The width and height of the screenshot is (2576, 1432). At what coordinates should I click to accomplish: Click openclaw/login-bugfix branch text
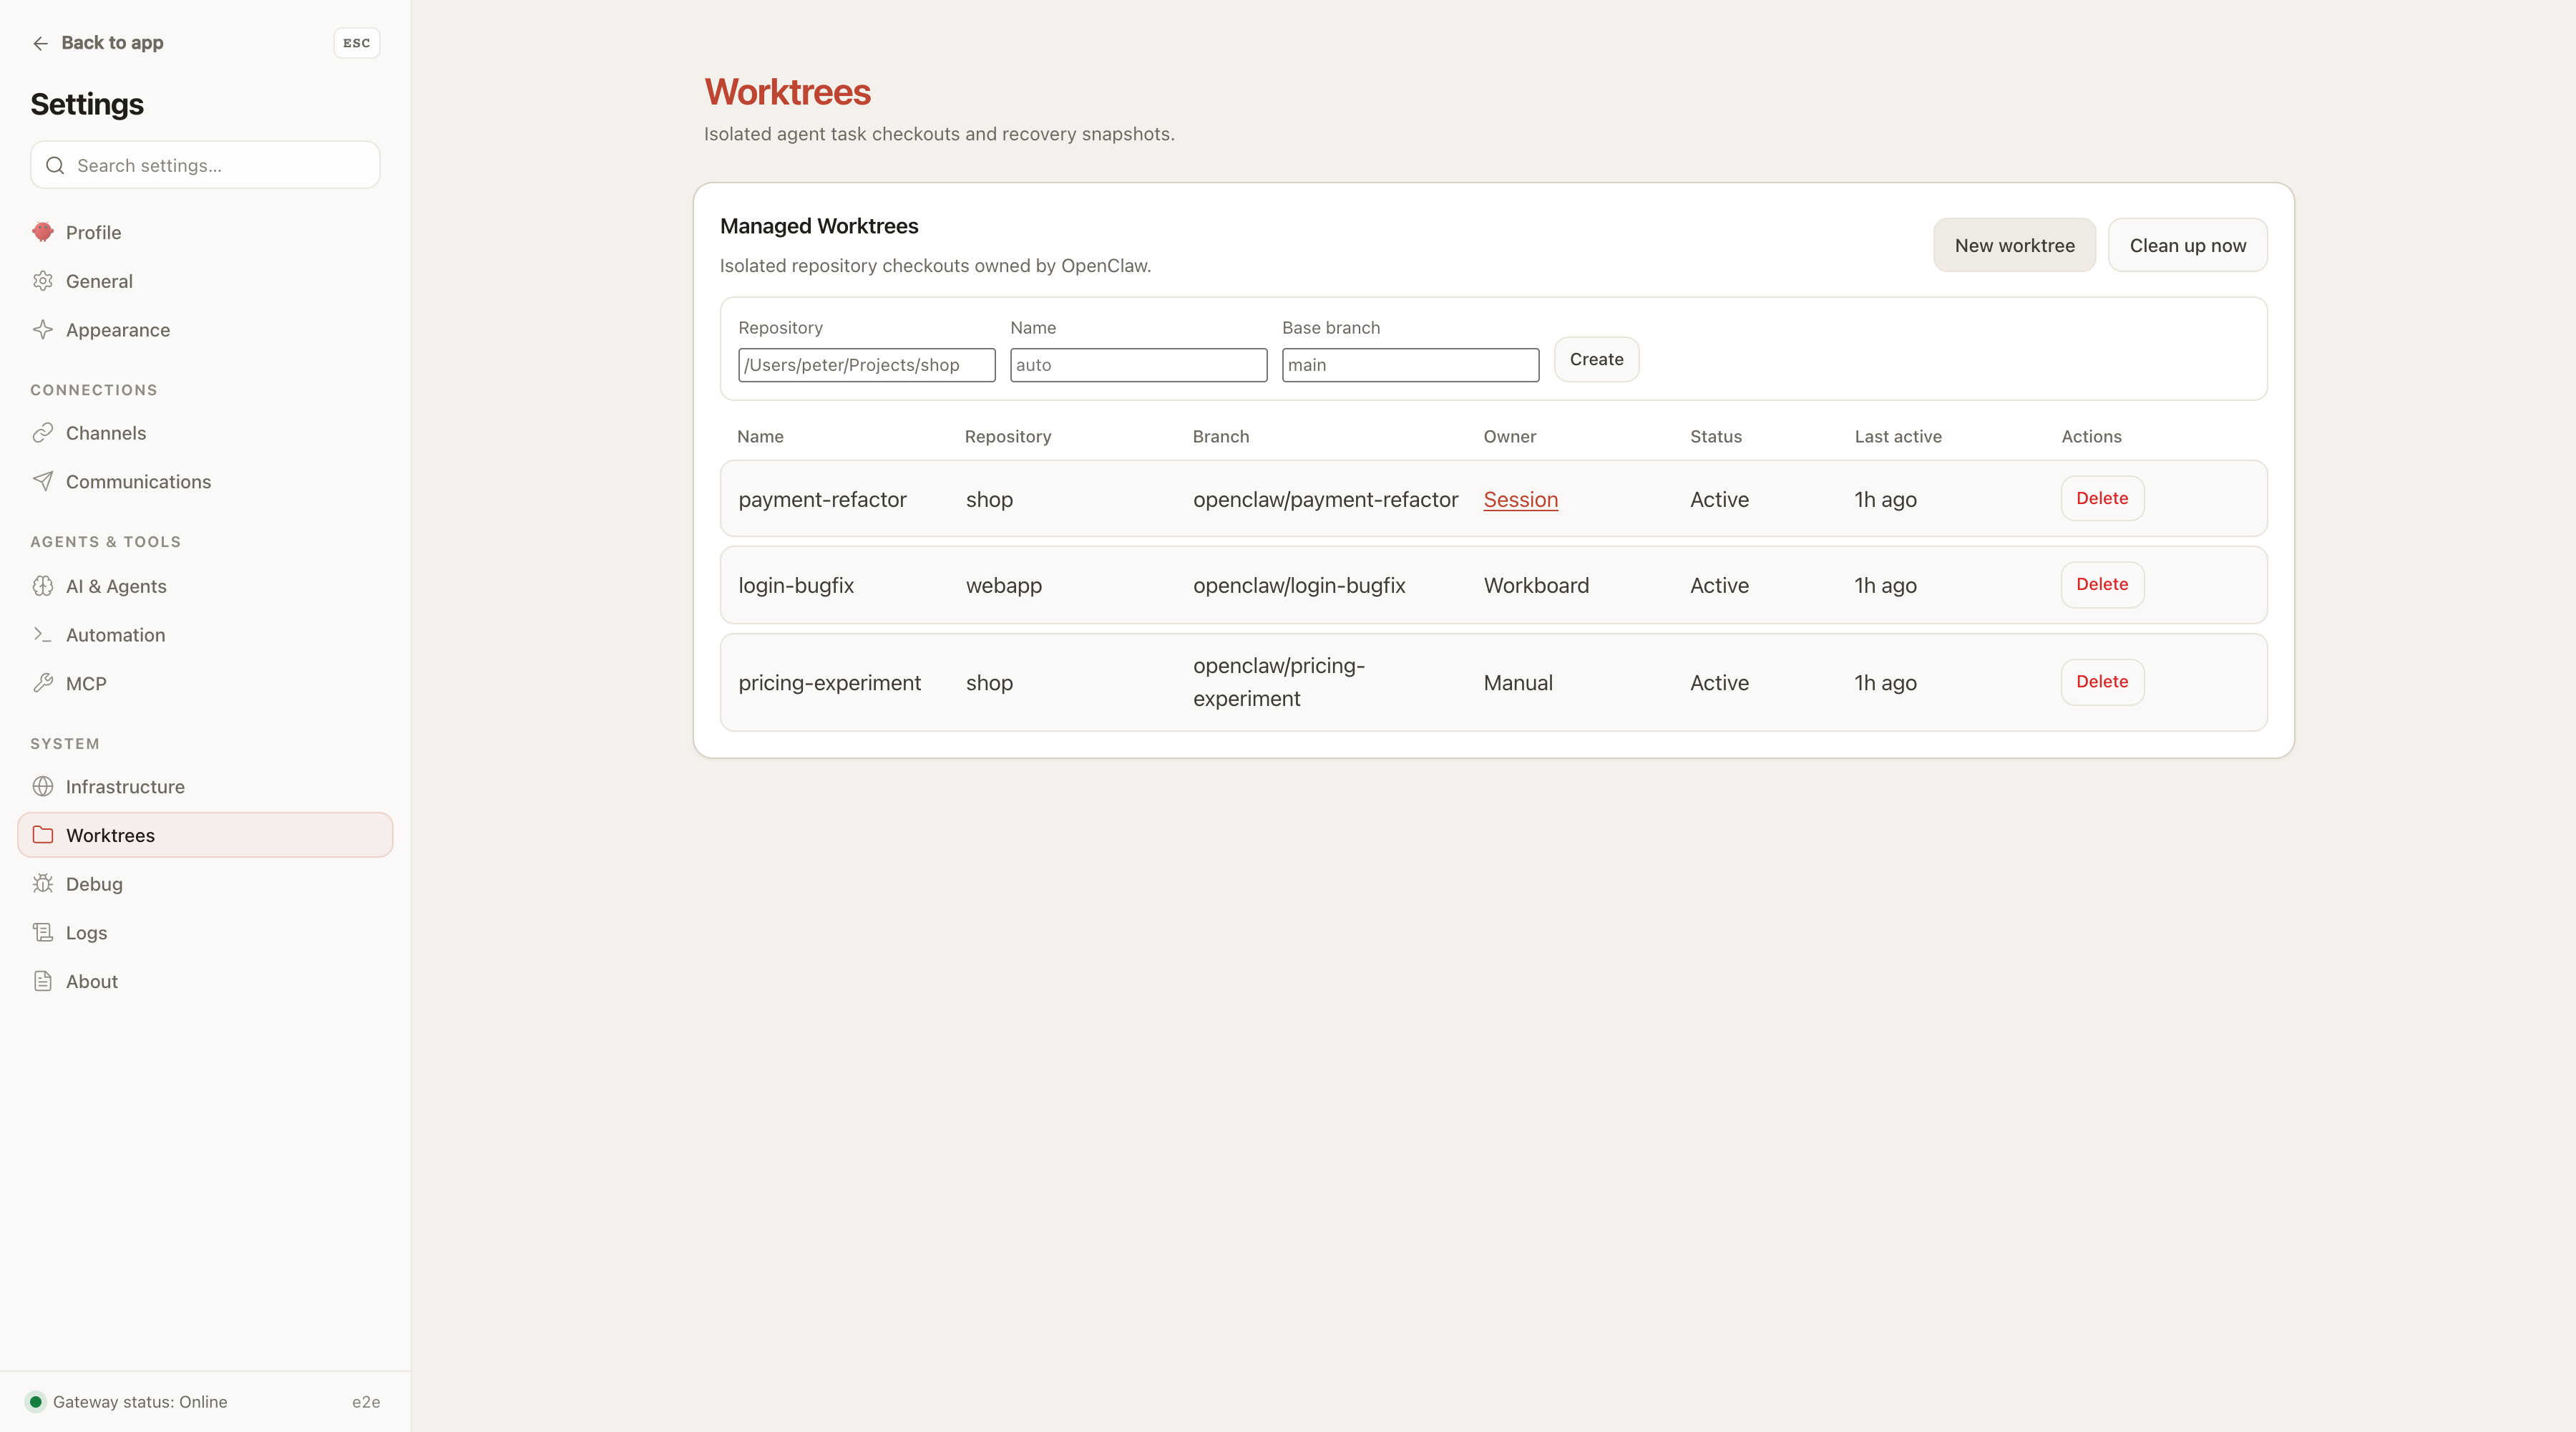(x=1299, y=586)
